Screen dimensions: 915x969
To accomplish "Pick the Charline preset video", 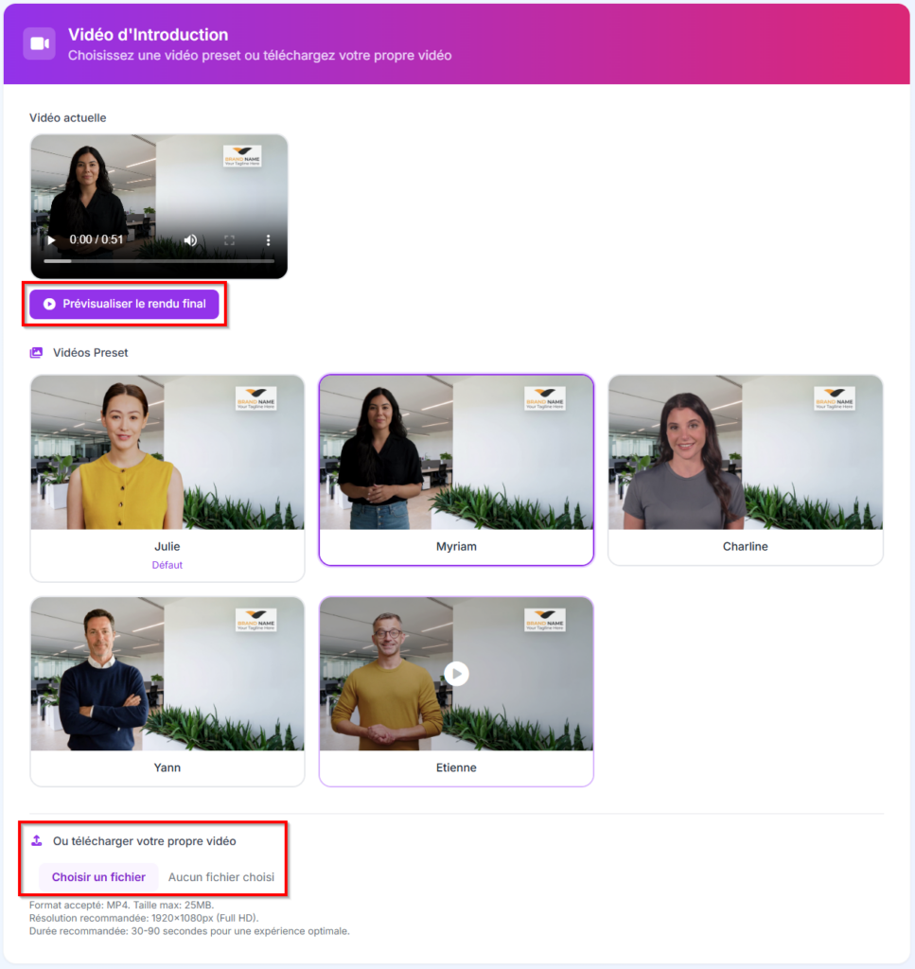I will (x=745, y=452).
